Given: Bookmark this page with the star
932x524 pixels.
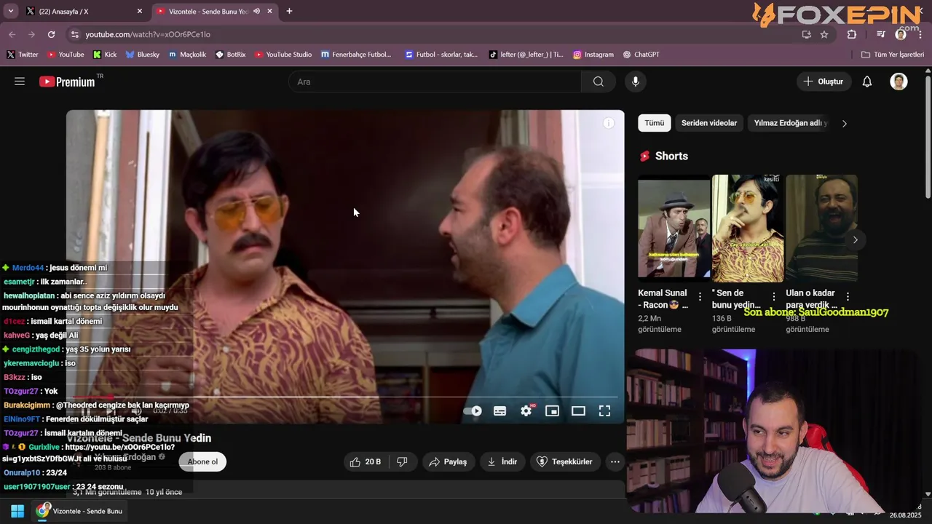Looking at the screenshot, I should 824,34.
